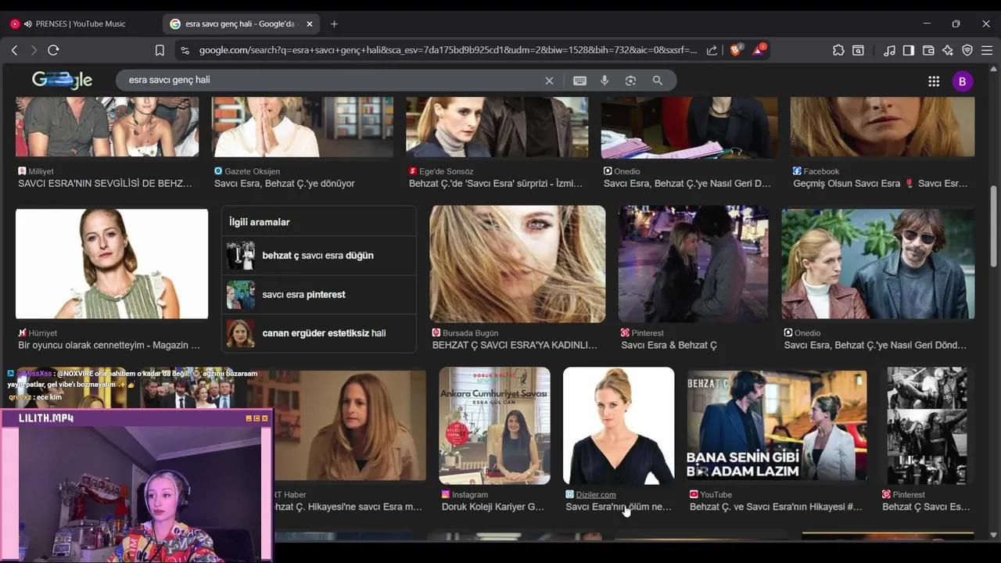
Task: Open Diziler.com source link
Action: 596,494
